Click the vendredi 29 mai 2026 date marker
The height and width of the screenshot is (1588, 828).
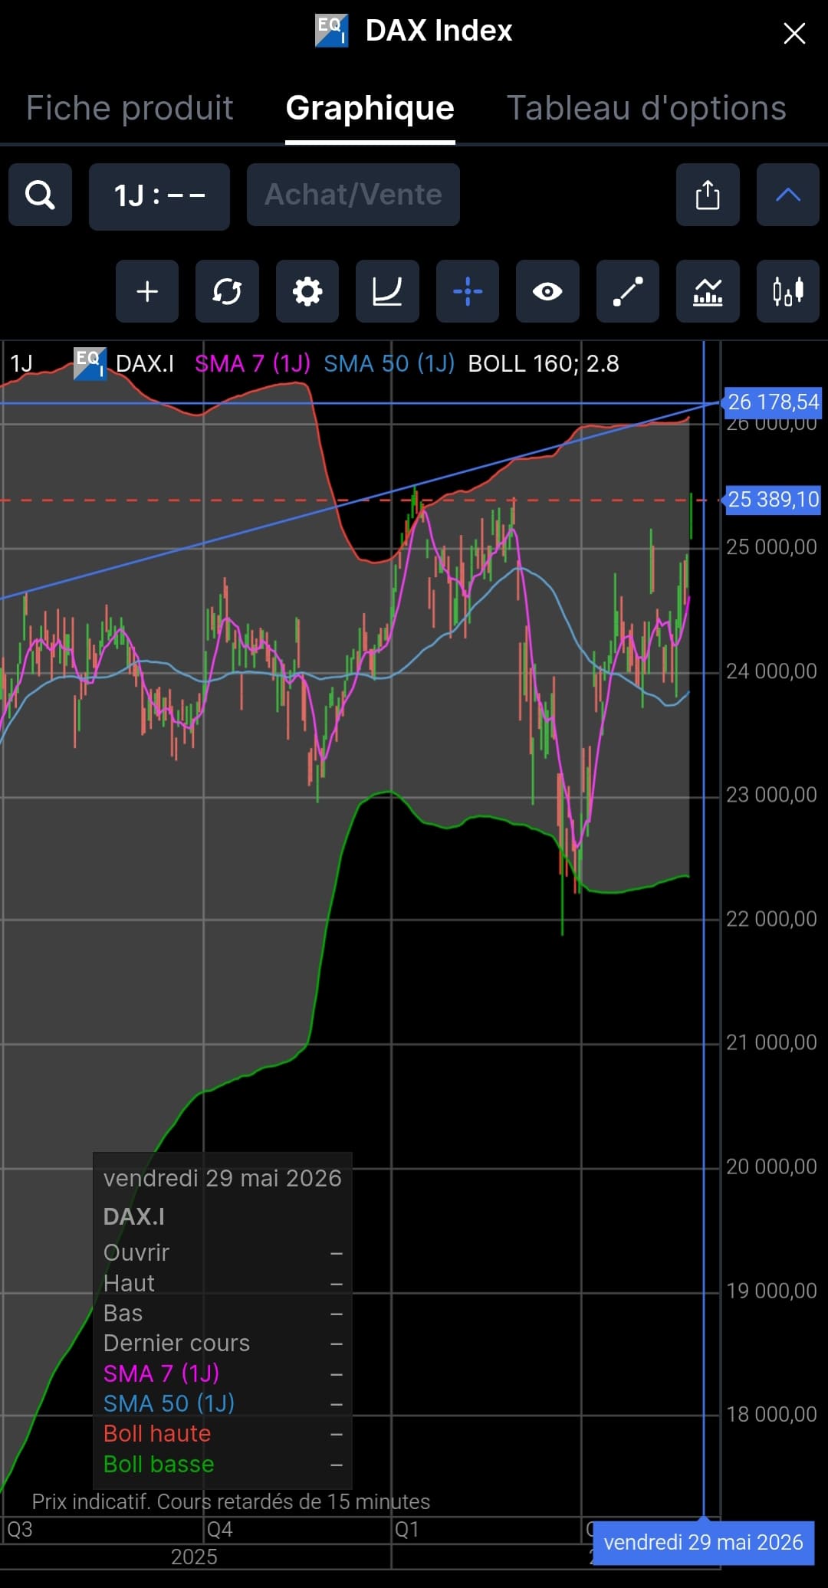point(703,1542)
